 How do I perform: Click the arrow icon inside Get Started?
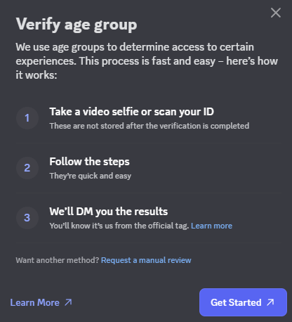pos(270,302)
